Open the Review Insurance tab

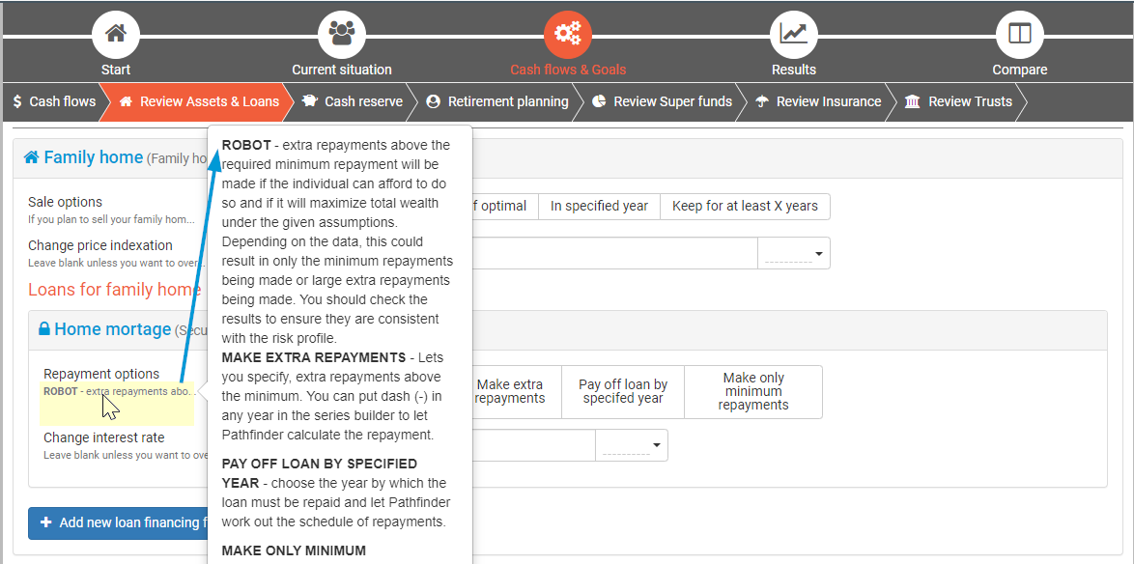(x=818, y=101)
